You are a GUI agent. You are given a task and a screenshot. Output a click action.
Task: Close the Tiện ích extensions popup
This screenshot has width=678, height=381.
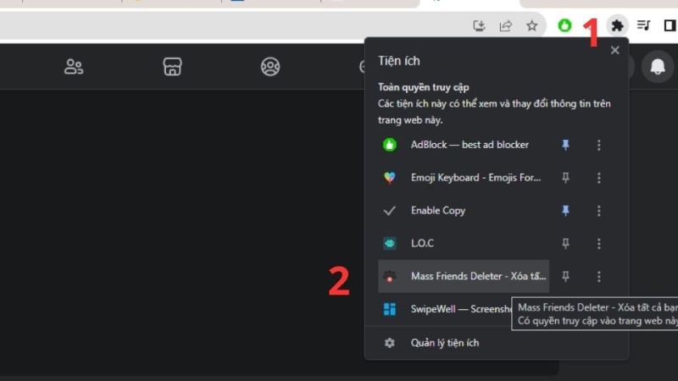[x=615, y=51]
